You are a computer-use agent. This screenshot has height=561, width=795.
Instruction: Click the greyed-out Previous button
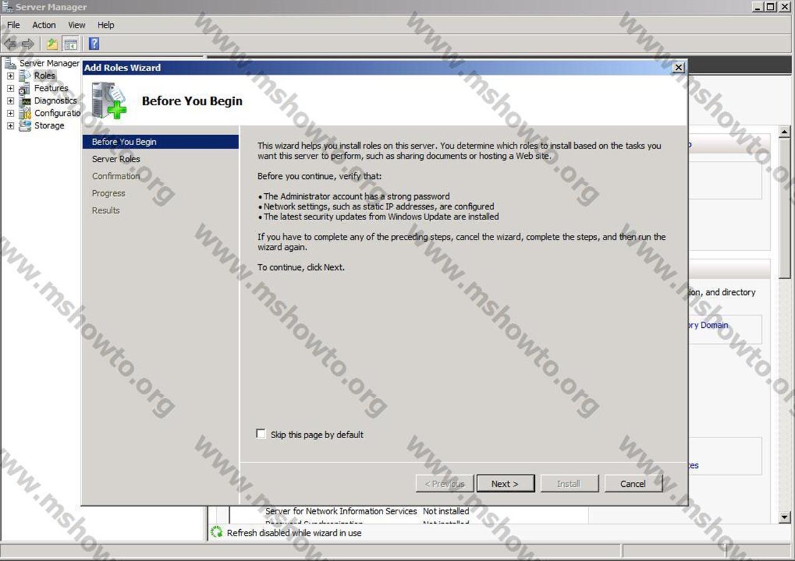click(444, 484)
